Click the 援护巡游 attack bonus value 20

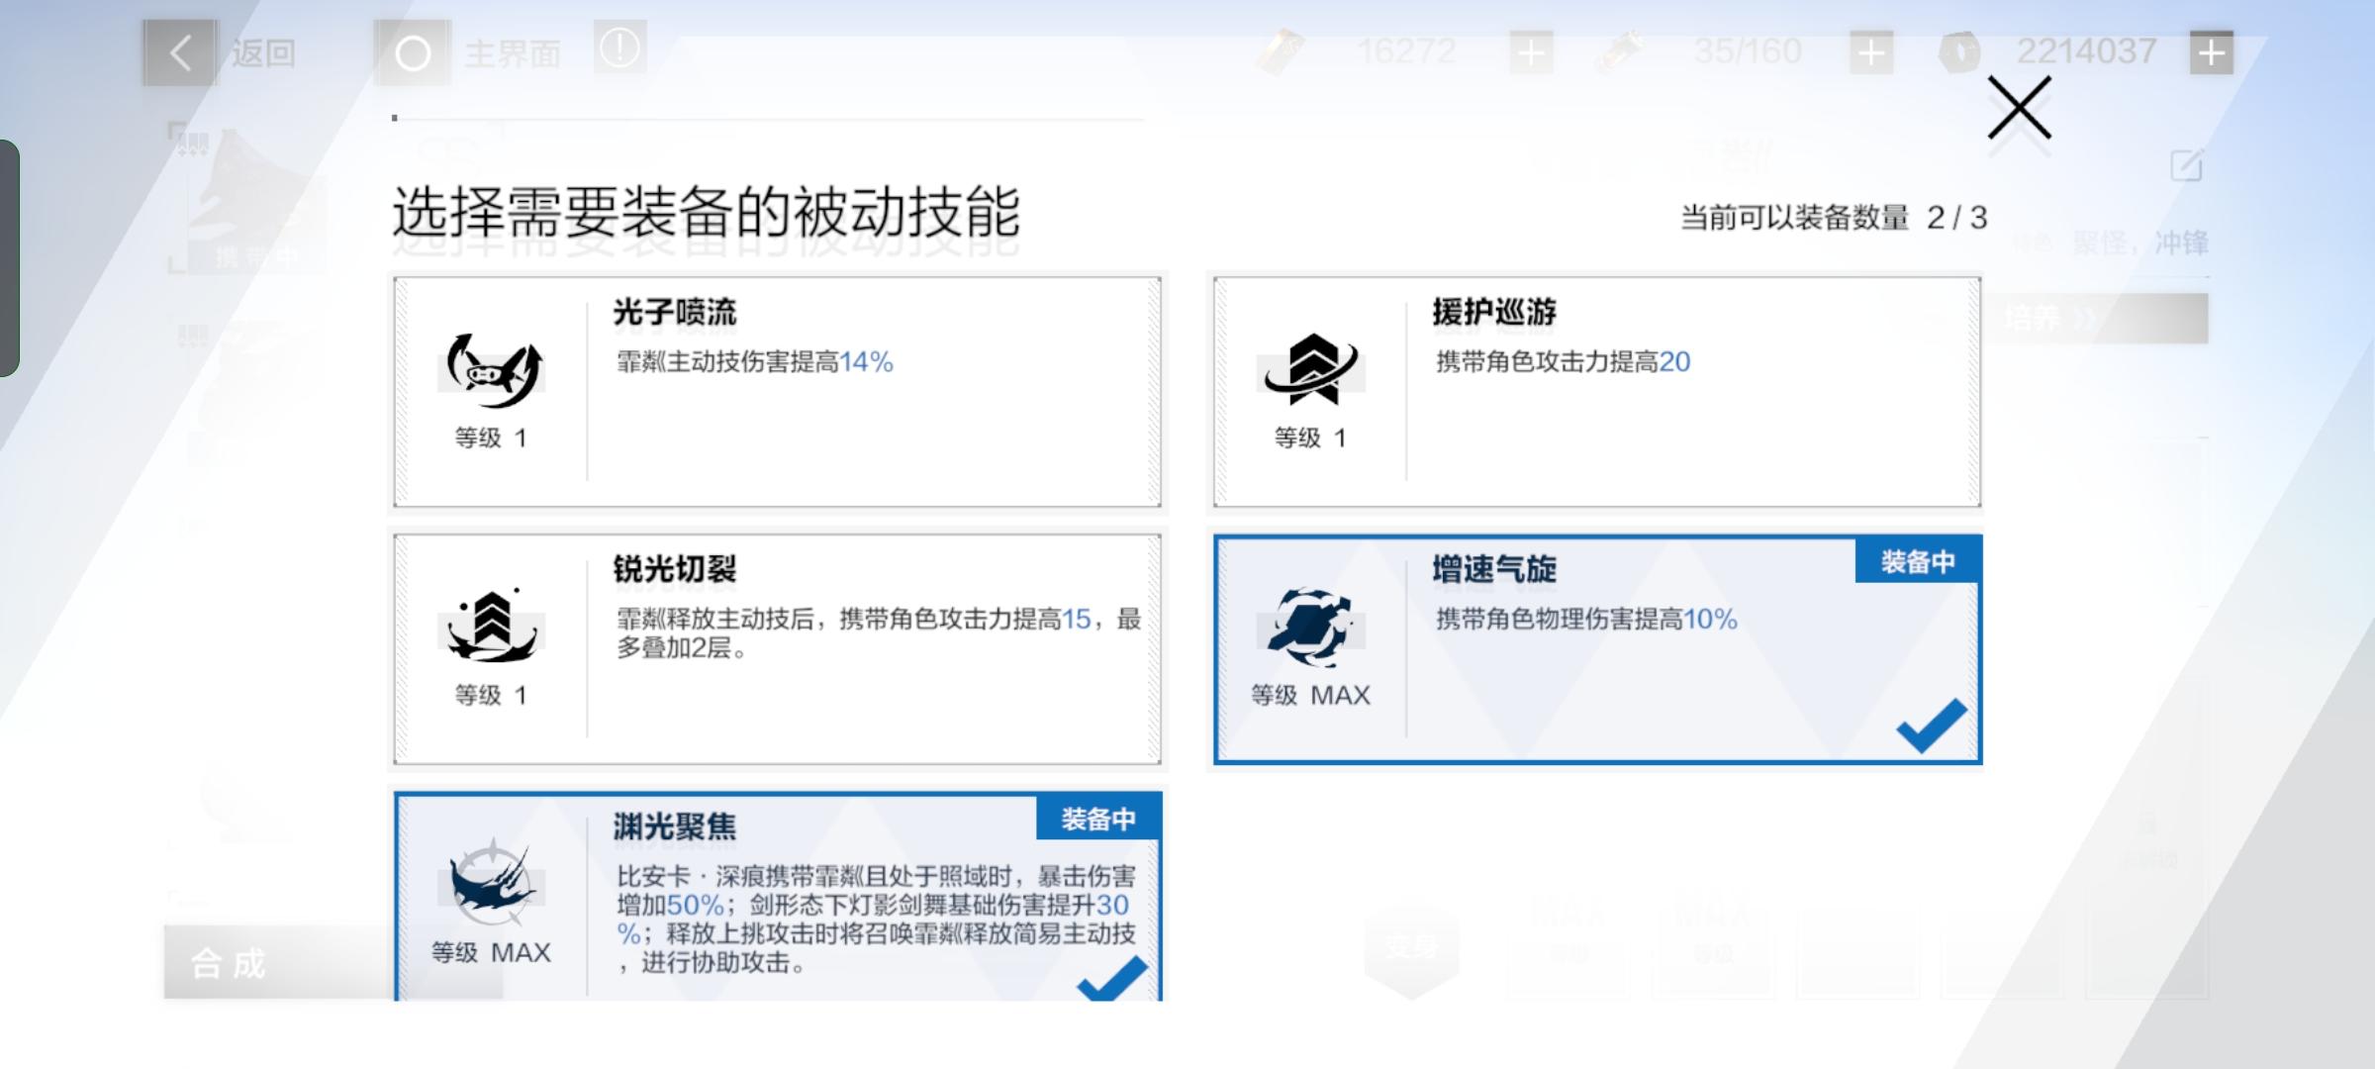(1674, 362)
